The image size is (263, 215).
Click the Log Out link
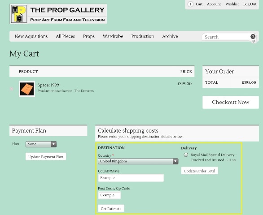pyautogui.click(x=250, y=4)
